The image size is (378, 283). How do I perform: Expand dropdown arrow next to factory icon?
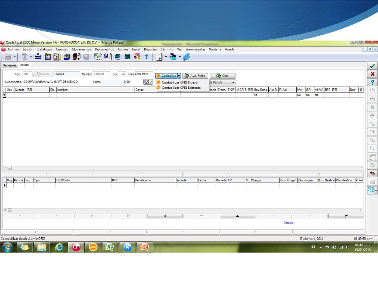point(15,57)
